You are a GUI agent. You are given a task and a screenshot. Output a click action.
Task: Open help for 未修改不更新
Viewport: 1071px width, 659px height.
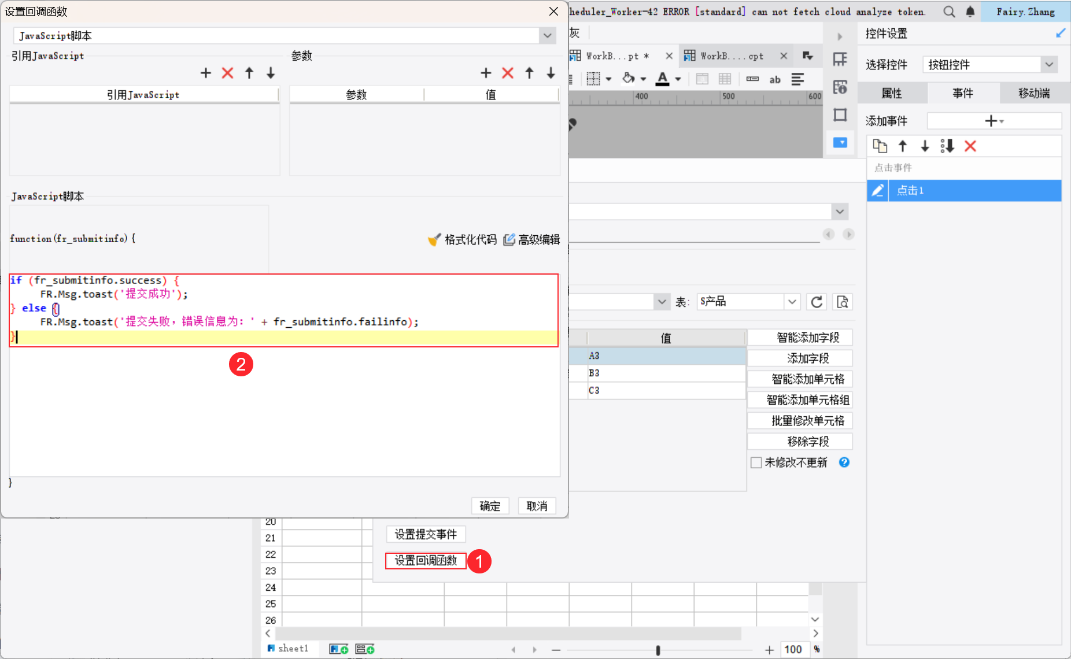[x=844, y=462]
